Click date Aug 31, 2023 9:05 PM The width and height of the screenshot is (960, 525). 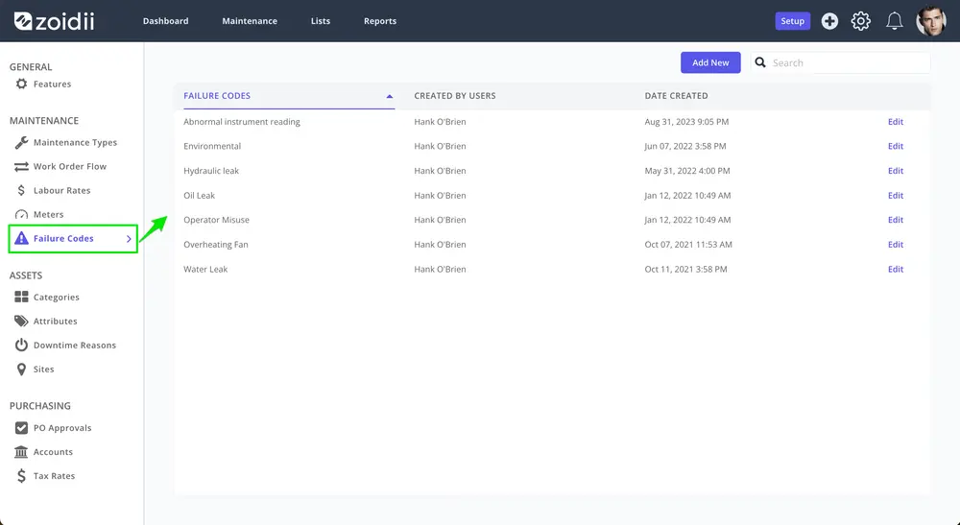click(x=687, y=122)
